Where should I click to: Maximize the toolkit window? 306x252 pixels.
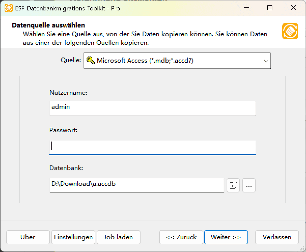pos(270,8)
